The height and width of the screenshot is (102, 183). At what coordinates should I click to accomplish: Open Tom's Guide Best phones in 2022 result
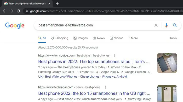[94, 62]
